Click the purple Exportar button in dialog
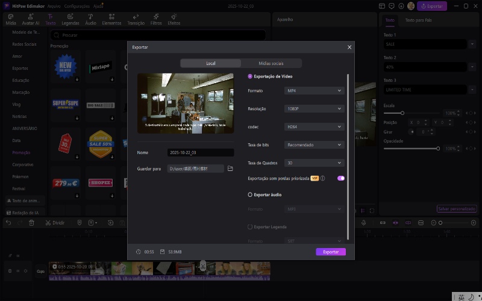Screen dimensions: 482x301 331,252
